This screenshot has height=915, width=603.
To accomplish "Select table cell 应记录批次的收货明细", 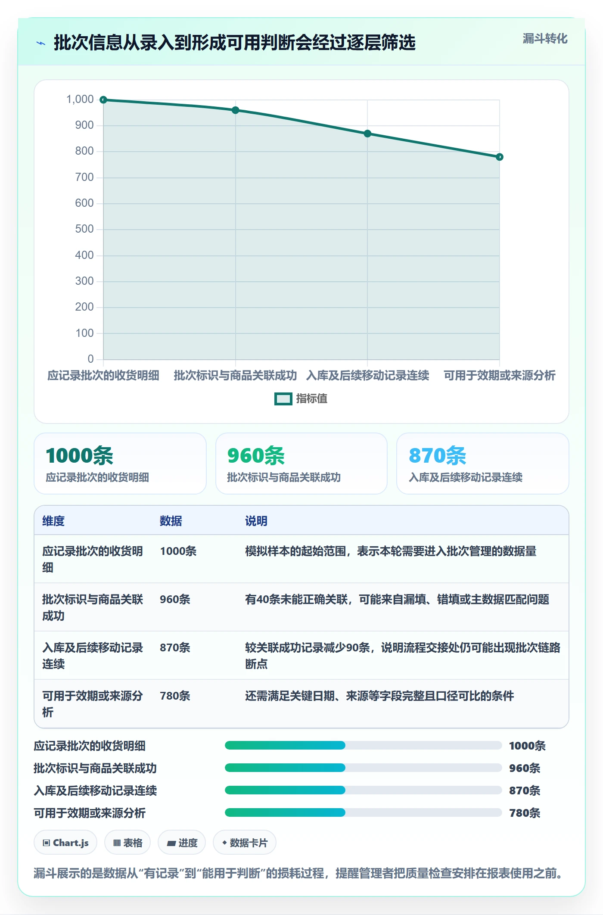I will 93,559.
